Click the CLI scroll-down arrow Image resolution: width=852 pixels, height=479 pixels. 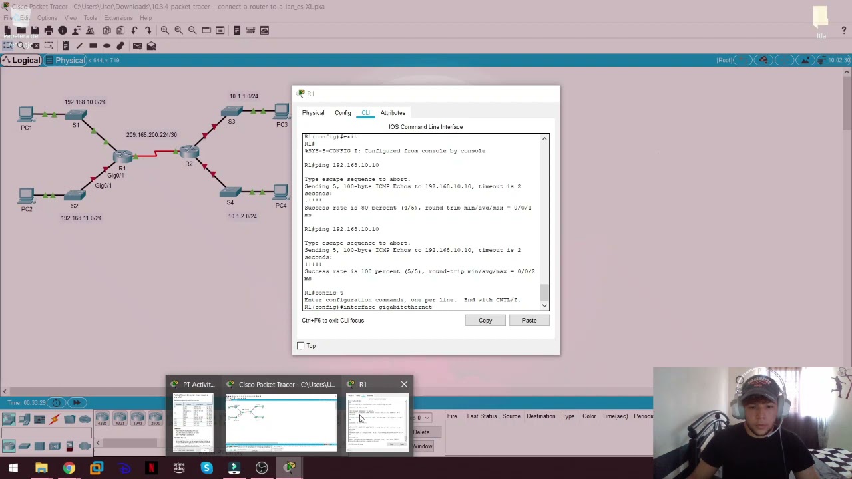coord(544,305)
